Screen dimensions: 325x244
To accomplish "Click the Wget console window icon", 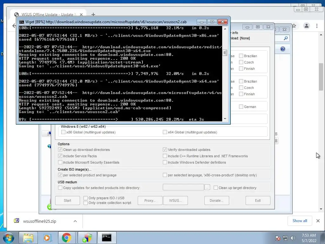I will 21,22.
